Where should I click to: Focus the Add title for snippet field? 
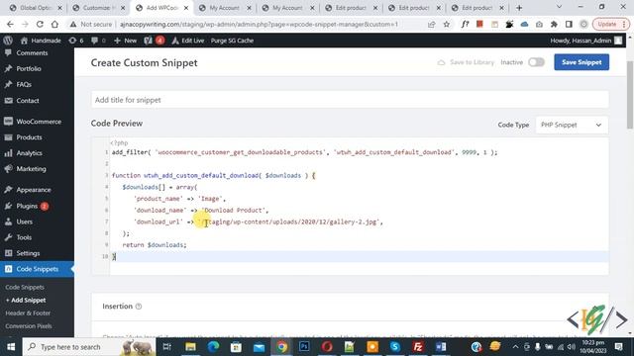(x=350, y=100)
